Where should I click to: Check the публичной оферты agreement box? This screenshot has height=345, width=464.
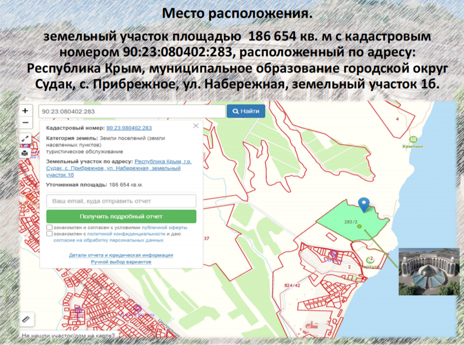(x=50, y=228)
